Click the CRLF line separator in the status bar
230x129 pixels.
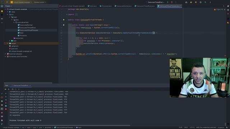(x=186, y=128)
